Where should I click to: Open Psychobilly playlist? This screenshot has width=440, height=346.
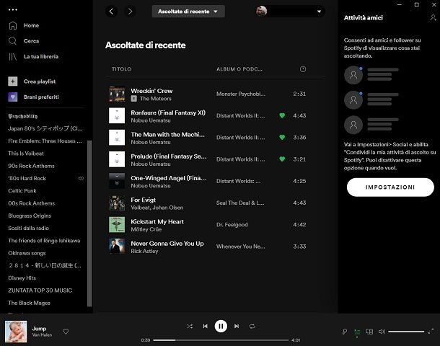coord(23,116)
